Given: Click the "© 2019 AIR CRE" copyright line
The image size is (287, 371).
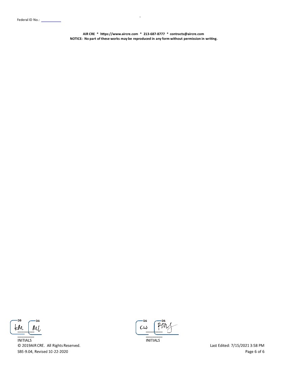Looking at the screenshot, I should pyautogui.click(x=49, y=345).
